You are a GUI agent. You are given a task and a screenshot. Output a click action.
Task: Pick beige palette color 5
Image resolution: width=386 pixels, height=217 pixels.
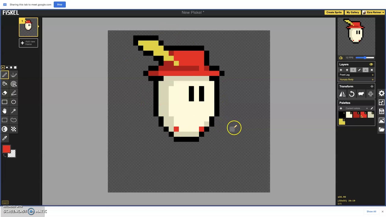(371, 115)
